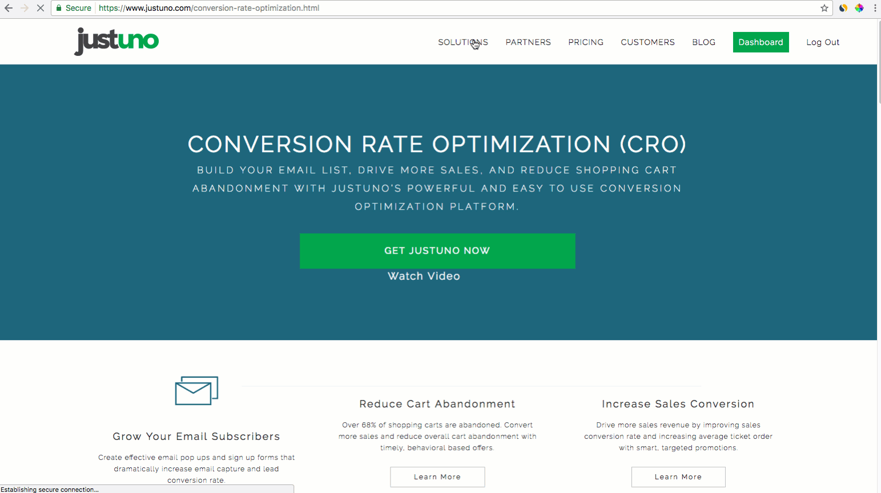Open the Solutions menu
This screenshot has height=493, width=881.
[462, 42]
